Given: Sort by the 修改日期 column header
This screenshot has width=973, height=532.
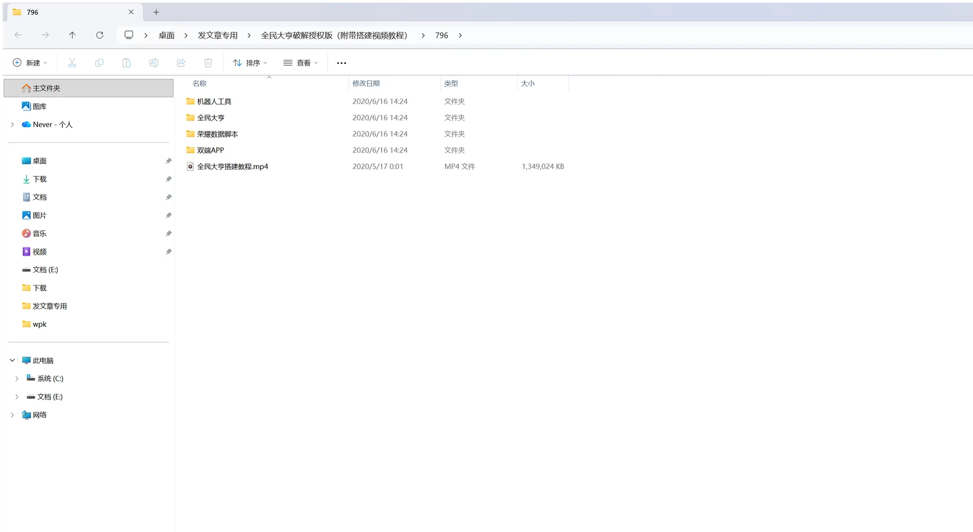Looking at the screenshot, I should pos(366,83).
